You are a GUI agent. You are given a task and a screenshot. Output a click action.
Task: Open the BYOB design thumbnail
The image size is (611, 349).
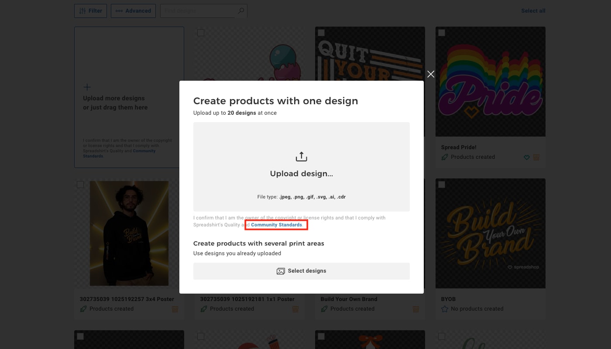tap(490, 233)
